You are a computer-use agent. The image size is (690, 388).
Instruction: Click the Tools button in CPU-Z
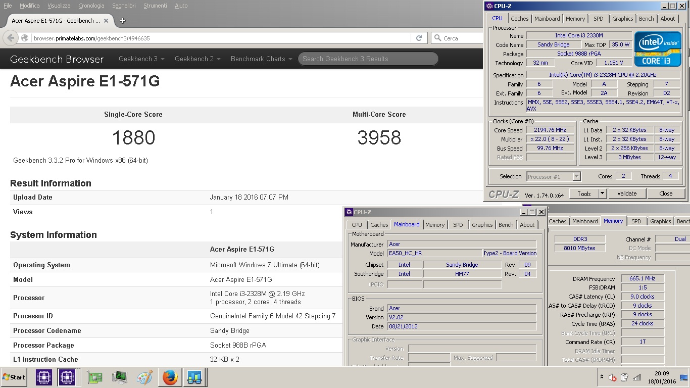pyautogui.click(x=584, y=193)
